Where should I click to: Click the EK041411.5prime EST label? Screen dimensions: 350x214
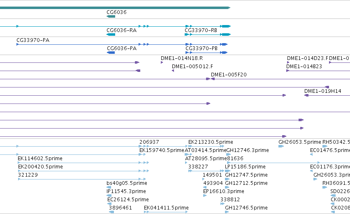click(166, 208)
